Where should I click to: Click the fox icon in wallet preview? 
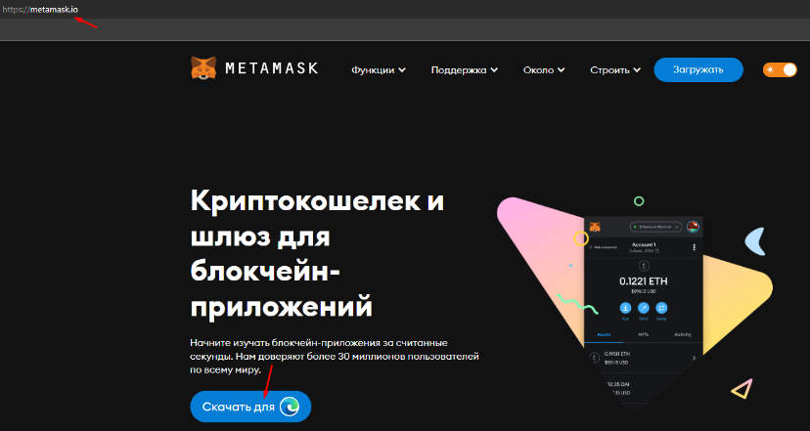[595, 227]
